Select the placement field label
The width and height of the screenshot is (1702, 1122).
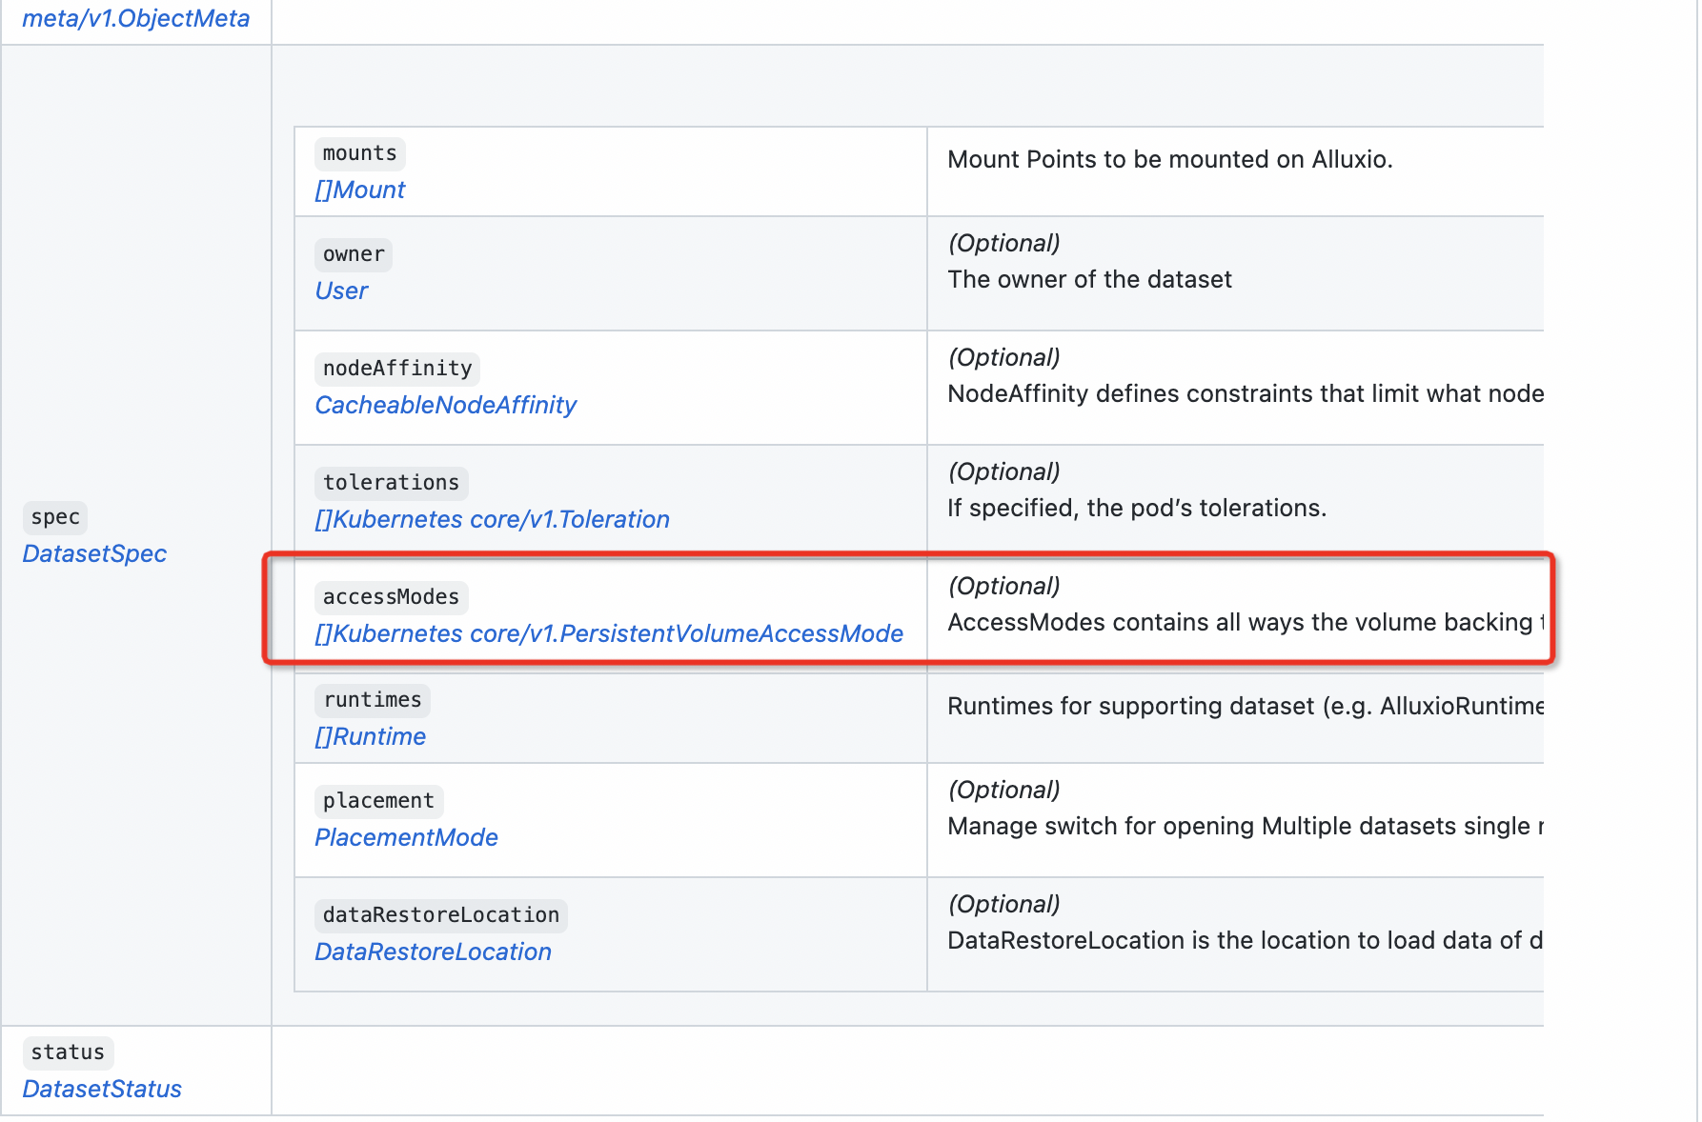378,801
